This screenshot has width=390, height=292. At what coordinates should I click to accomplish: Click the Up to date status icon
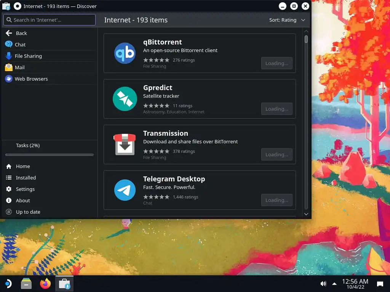(9, 212)
